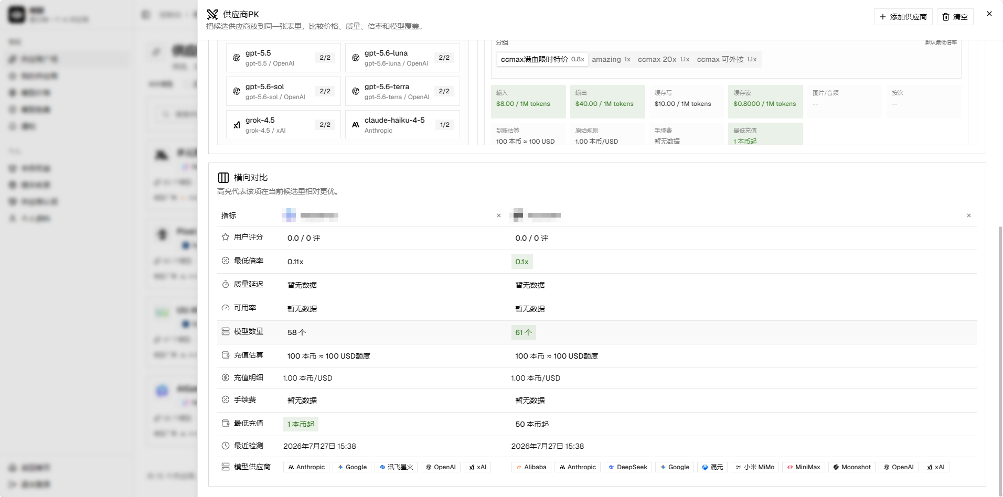
Task: Click the highlighted 0.1x multiplier value
Action: 522,262
